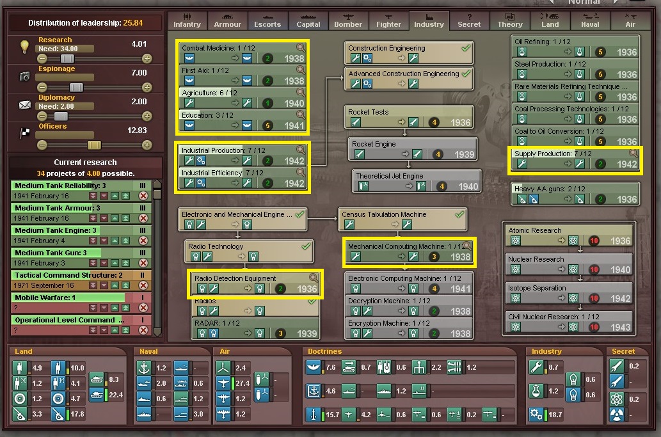Move Medium Tank Gun down one position

[104, 263]
